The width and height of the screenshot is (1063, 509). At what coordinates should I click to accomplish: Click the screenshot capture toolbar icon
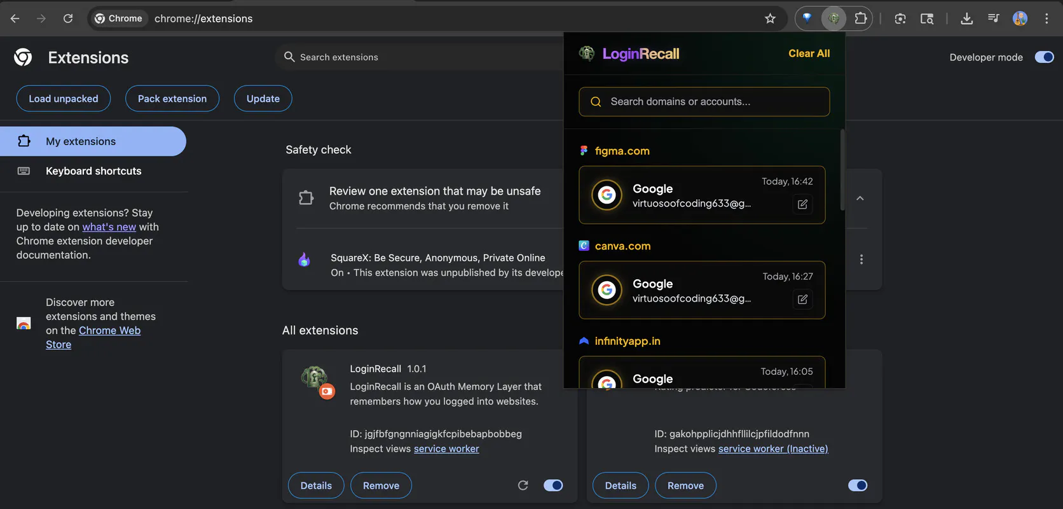[900, 18]
